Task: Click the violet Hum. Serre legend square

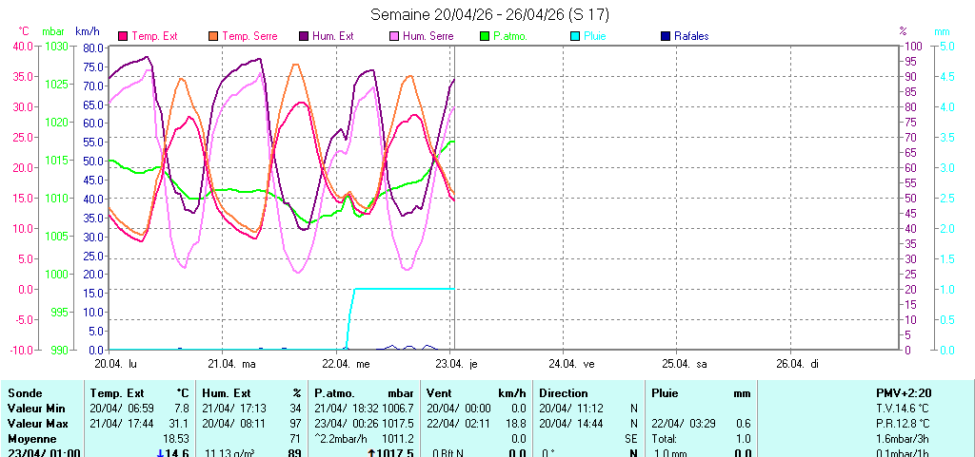Action: [x=394, y=36]
